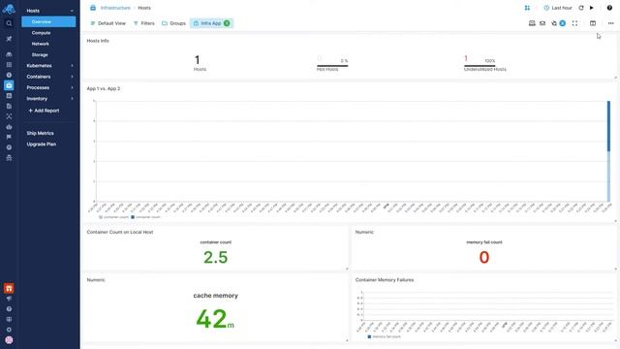Click the envelope email icon

coord(542,23)
